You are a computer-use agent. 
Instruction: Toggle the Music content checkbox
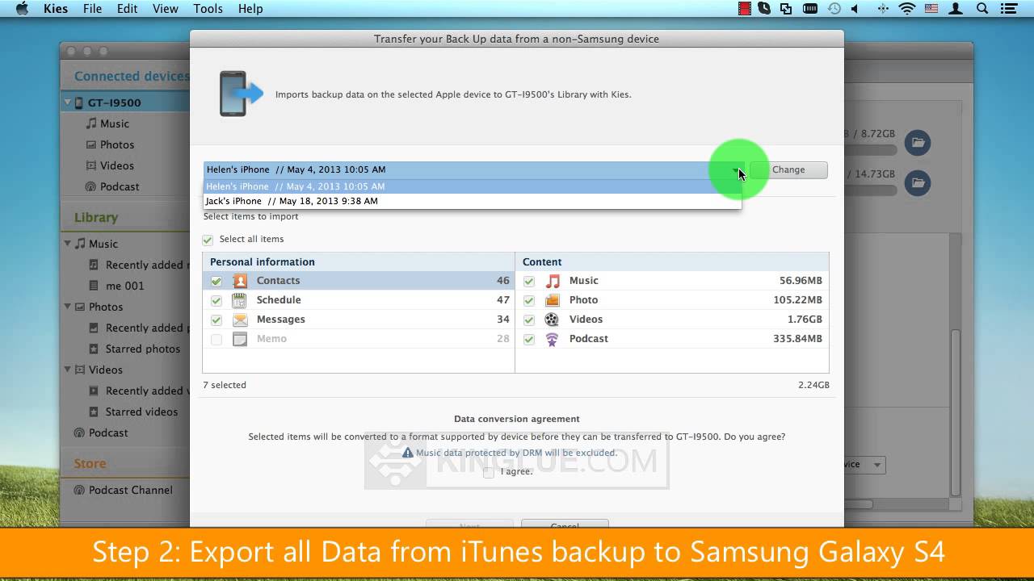pyautogui.click(x=529, y=281)
